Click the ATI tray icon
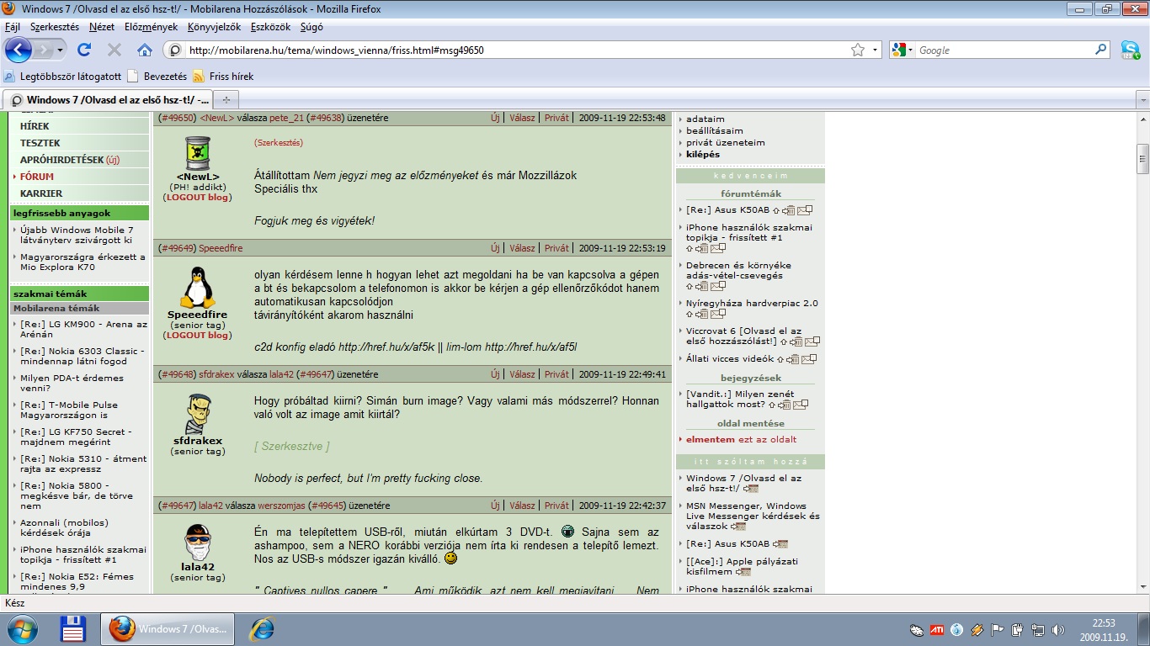The image size is (1150, 646). pyautogui.click(x=936, y=629)
